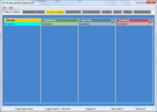Image resolution: width=157 pixels, height=112 pixels.
Task: Click 'Day Care: 0' in status bar
Action: click(122, 109)
